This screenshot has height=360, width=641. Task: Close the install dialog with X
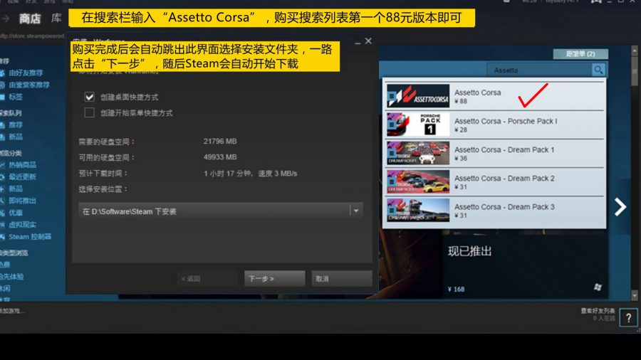click(x=368, y=41)
